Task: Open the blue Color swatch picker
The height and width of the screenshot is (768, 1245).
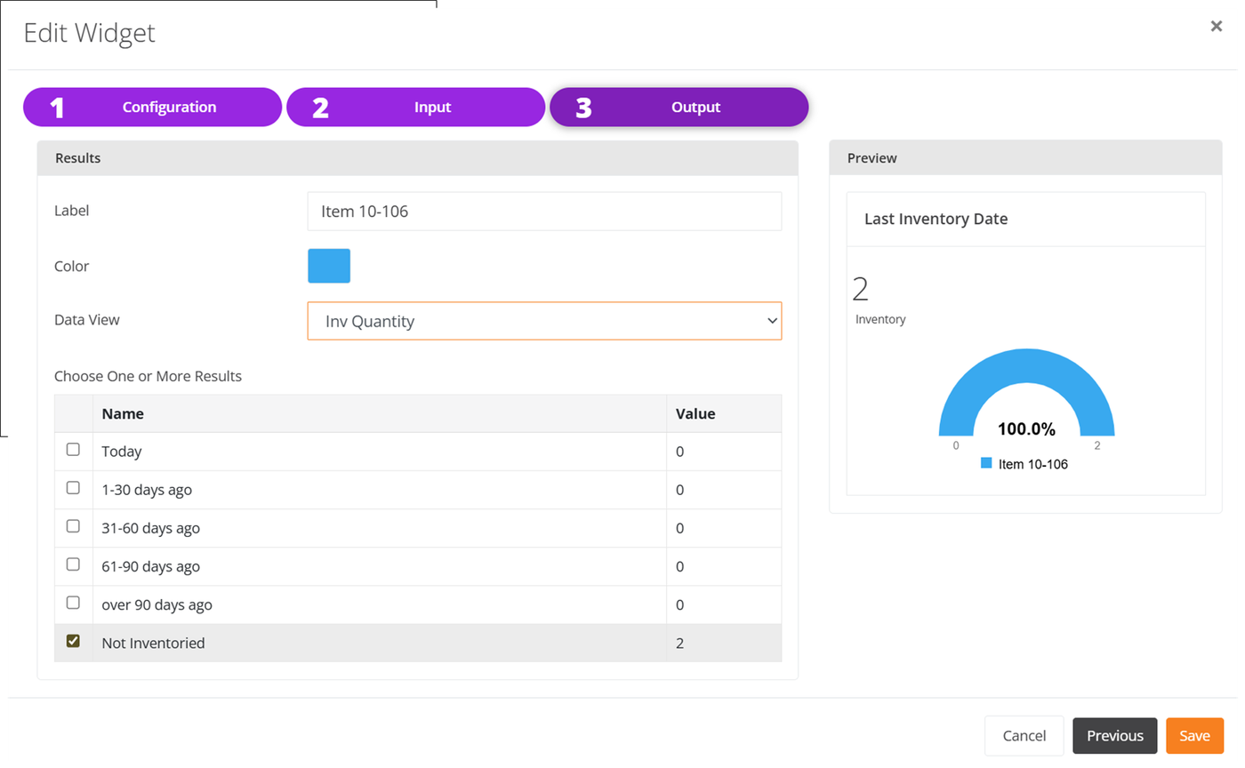Action: click(x=329, y=266)
